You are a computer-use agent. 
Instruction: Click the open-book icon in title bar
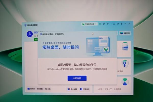(x=118, y=24)
